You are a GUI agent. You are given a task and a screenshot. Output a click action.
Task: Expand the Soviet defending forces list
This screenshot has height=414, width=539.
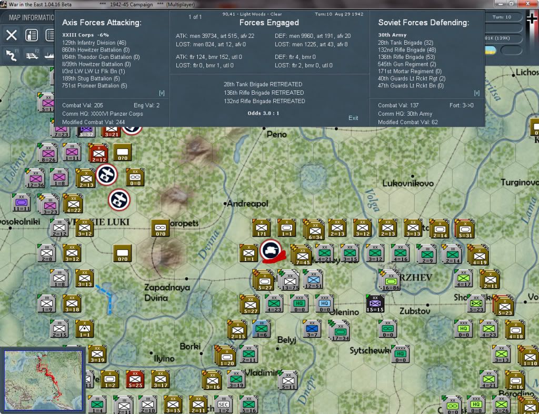[x=476, y=93]
